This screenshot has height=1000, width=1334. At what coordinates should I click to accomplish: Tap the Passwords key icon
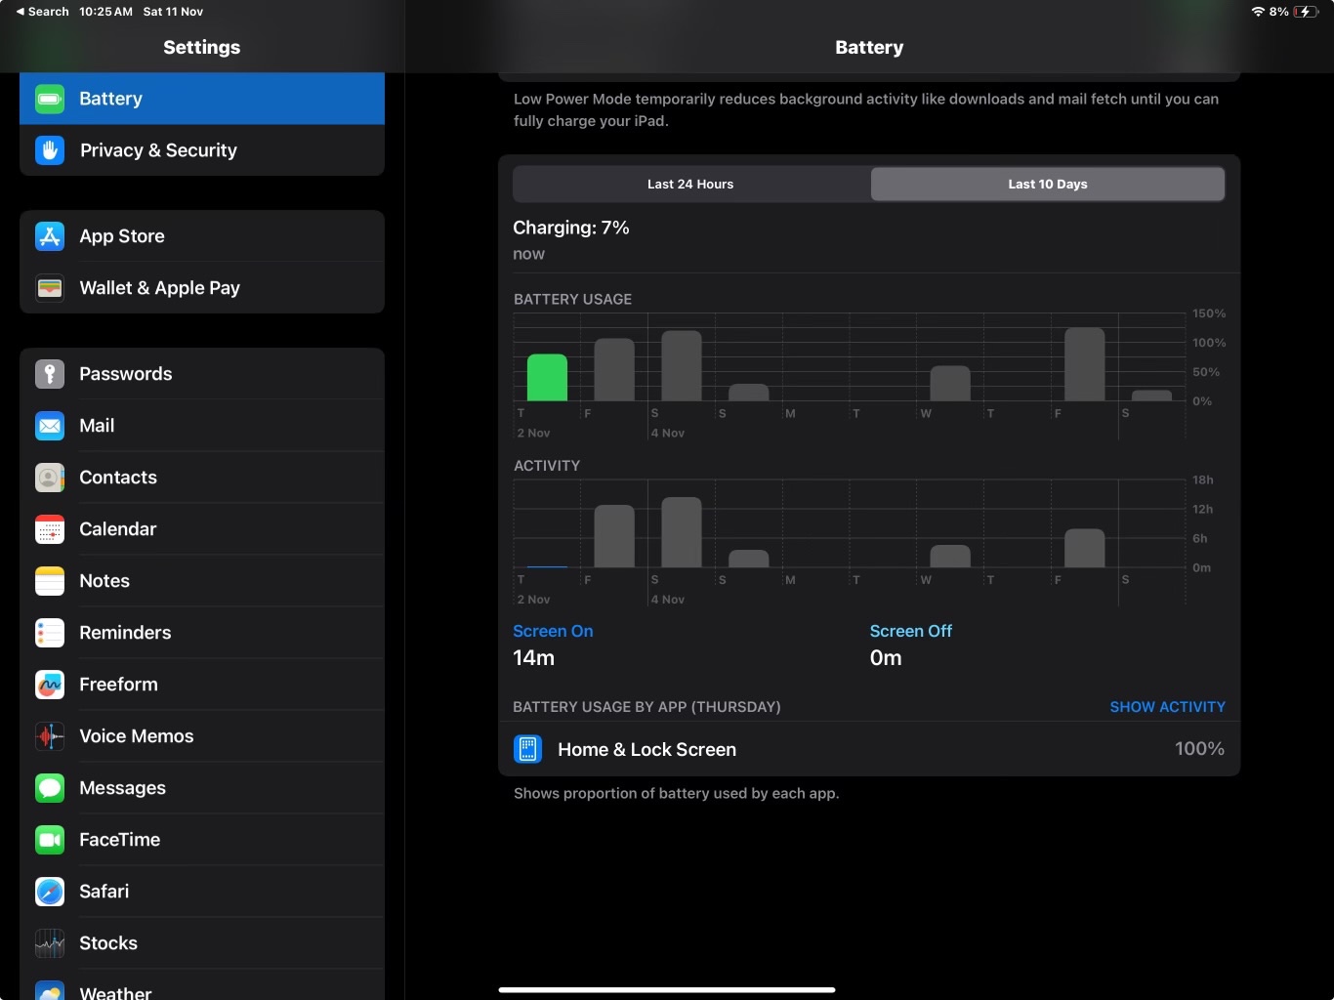point(50,374)
